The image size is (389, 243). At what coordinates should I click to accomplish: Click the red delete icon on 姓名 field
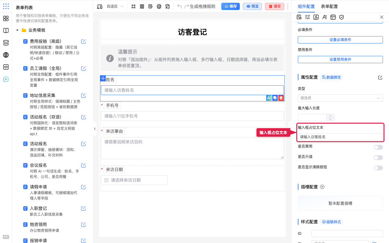(x=281, y=98)
